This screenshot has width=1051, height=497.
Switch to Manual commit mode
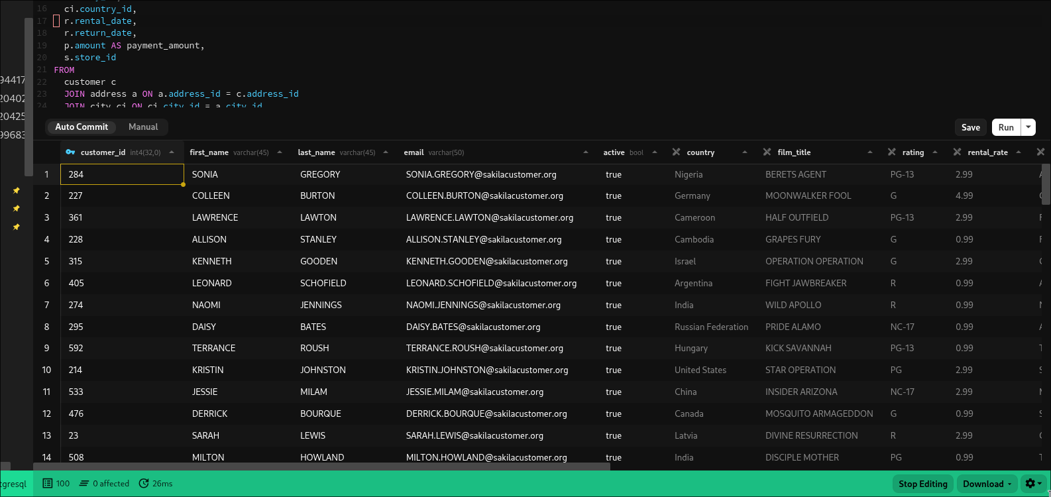pos(143,127)
